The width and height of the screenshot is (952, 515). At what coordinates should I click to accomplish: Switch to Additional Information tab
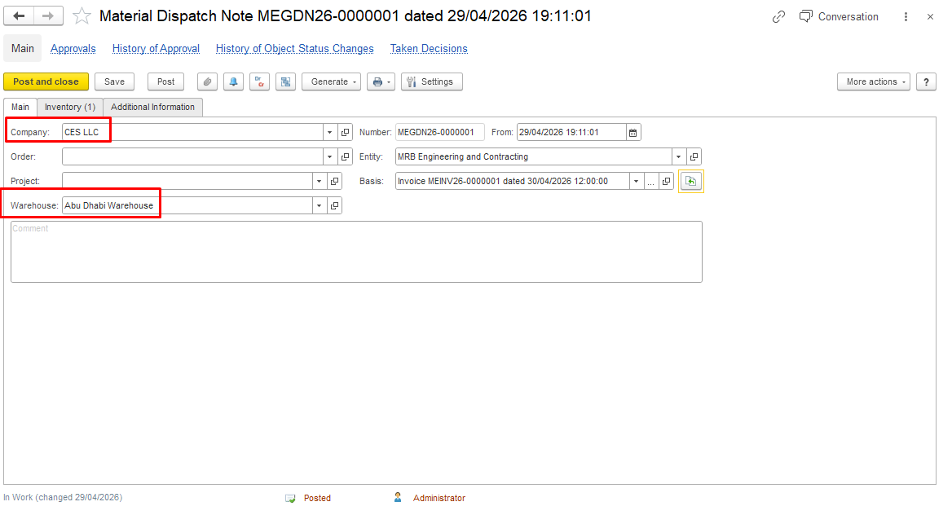pyautogui.click(x=153, y=107)
